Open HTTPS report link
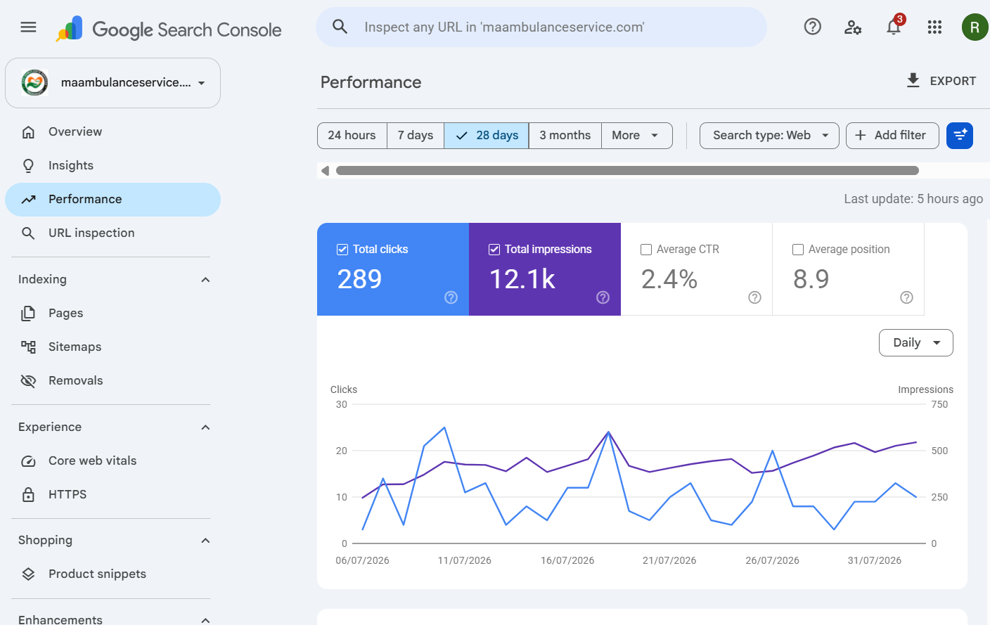The image size is (990, 625). [x=112, y=494]
